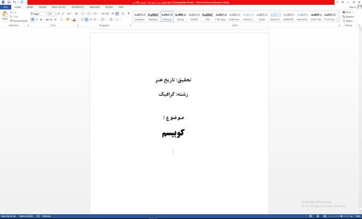Expand the Bullets list dropdown
Viewport: 362px width, 219px height.
(x=85, y=14)
